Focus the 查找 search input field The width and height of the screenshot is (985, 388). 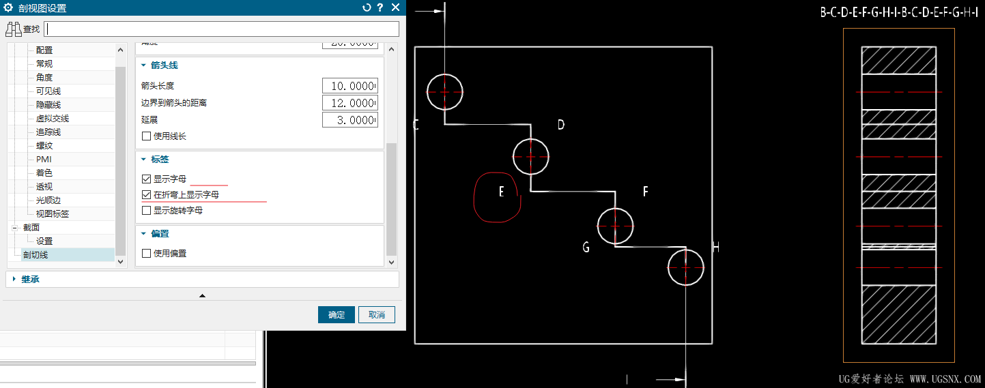221,29
